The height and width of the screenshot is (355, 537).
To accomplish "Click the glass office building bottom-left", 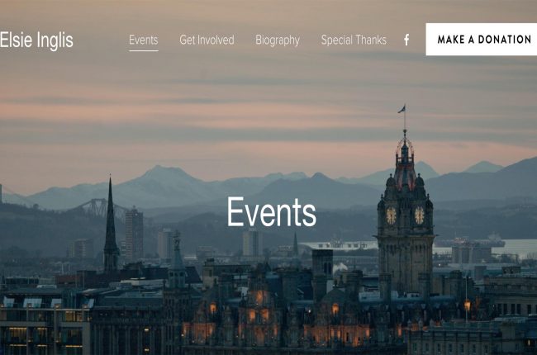I will (45, 327).
